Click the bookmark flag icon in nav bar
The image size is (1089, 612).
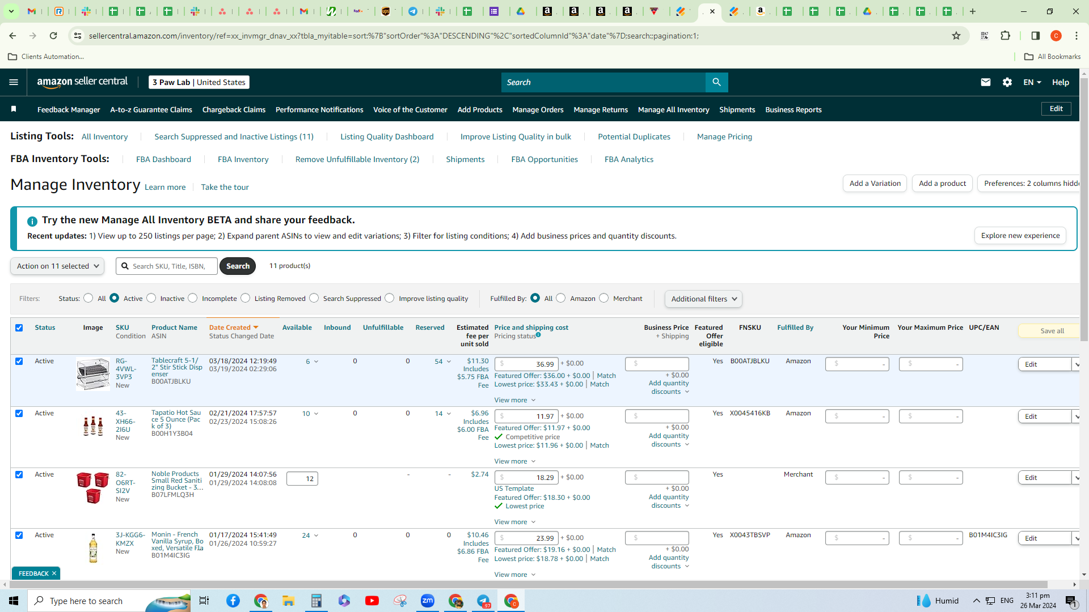click(14, 109)
